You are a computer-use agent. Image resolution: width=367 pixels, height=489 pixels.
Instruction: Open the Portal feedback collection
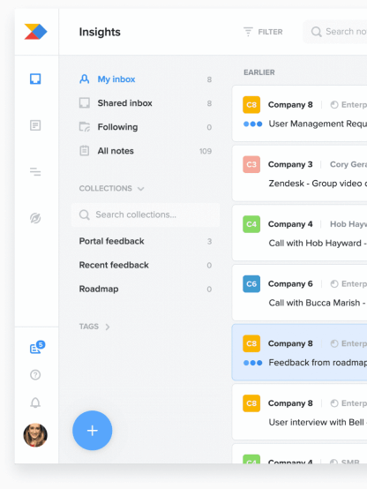click(146, 241)
